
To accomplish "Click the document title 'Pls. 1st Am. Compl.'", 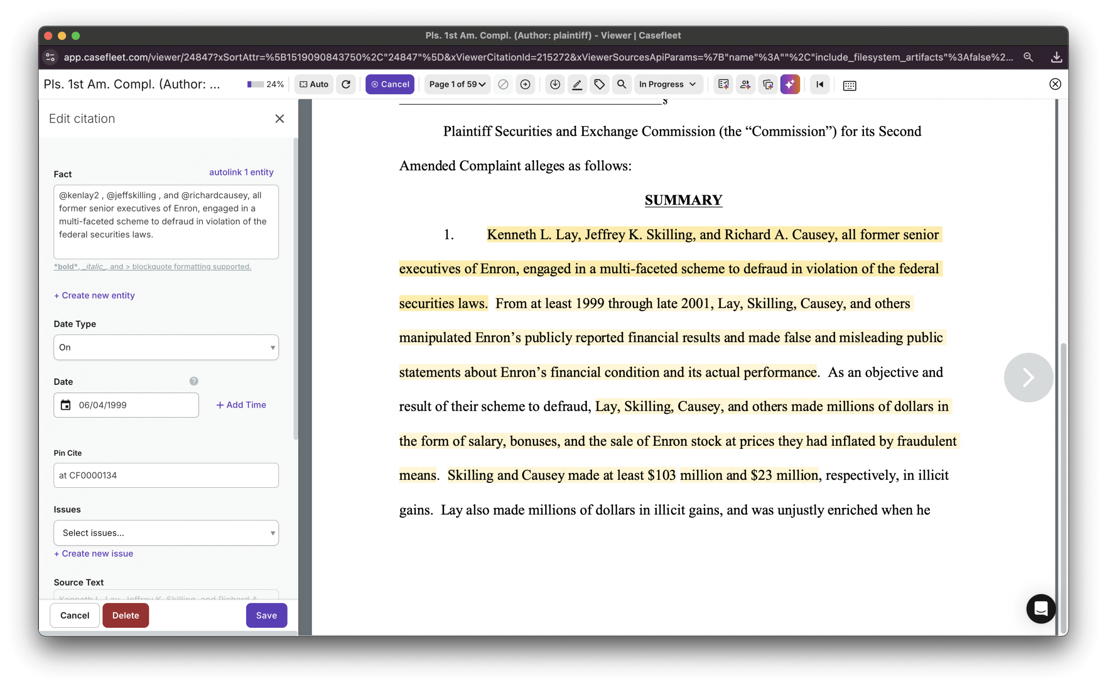I will tap(132, 84).
